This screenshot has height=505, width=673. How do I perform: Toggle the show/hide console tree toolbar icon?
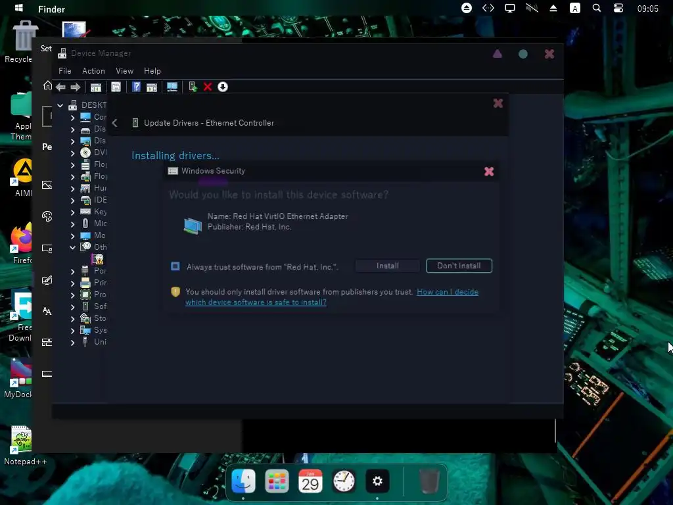pos(96,87)
